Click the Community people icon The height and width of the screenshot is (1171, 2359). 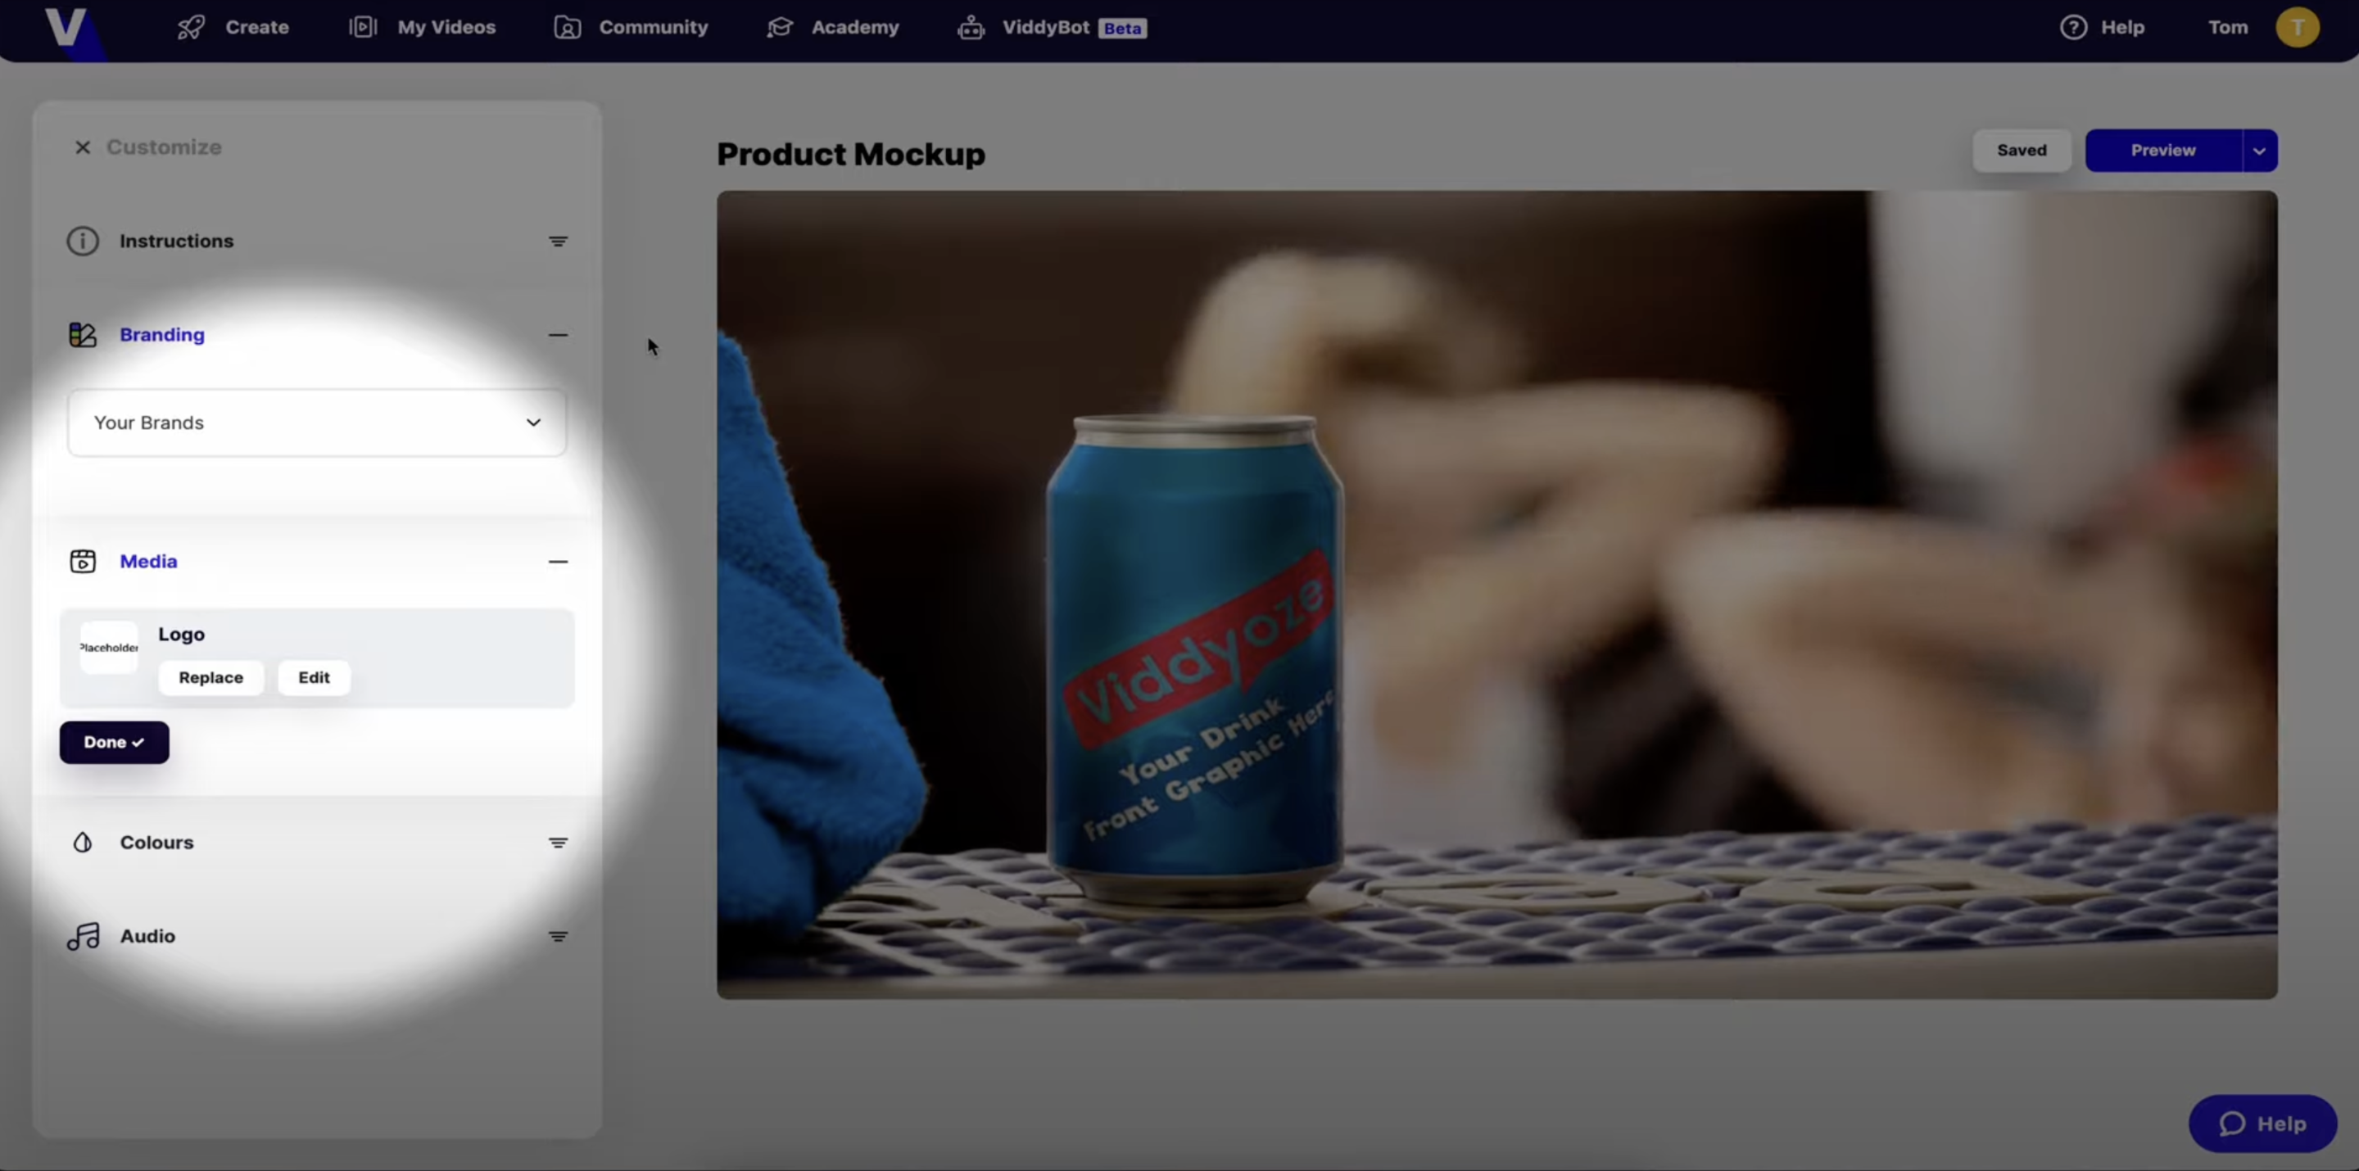coord(568,28)
